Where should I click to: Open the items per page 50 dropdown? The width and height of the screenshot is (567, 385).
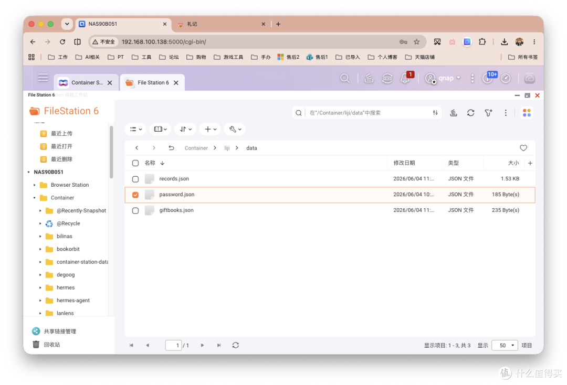(505, 345)
